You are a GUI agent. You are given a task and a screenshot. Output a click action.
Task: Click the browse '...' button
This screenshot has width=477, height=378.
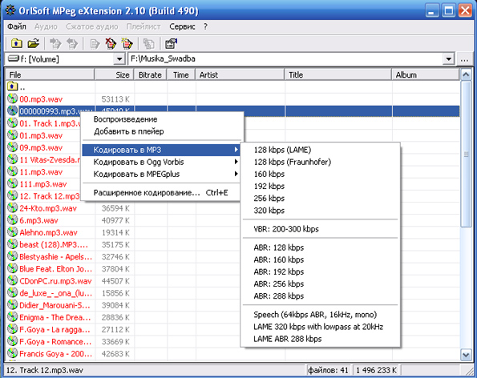point(464,59)
